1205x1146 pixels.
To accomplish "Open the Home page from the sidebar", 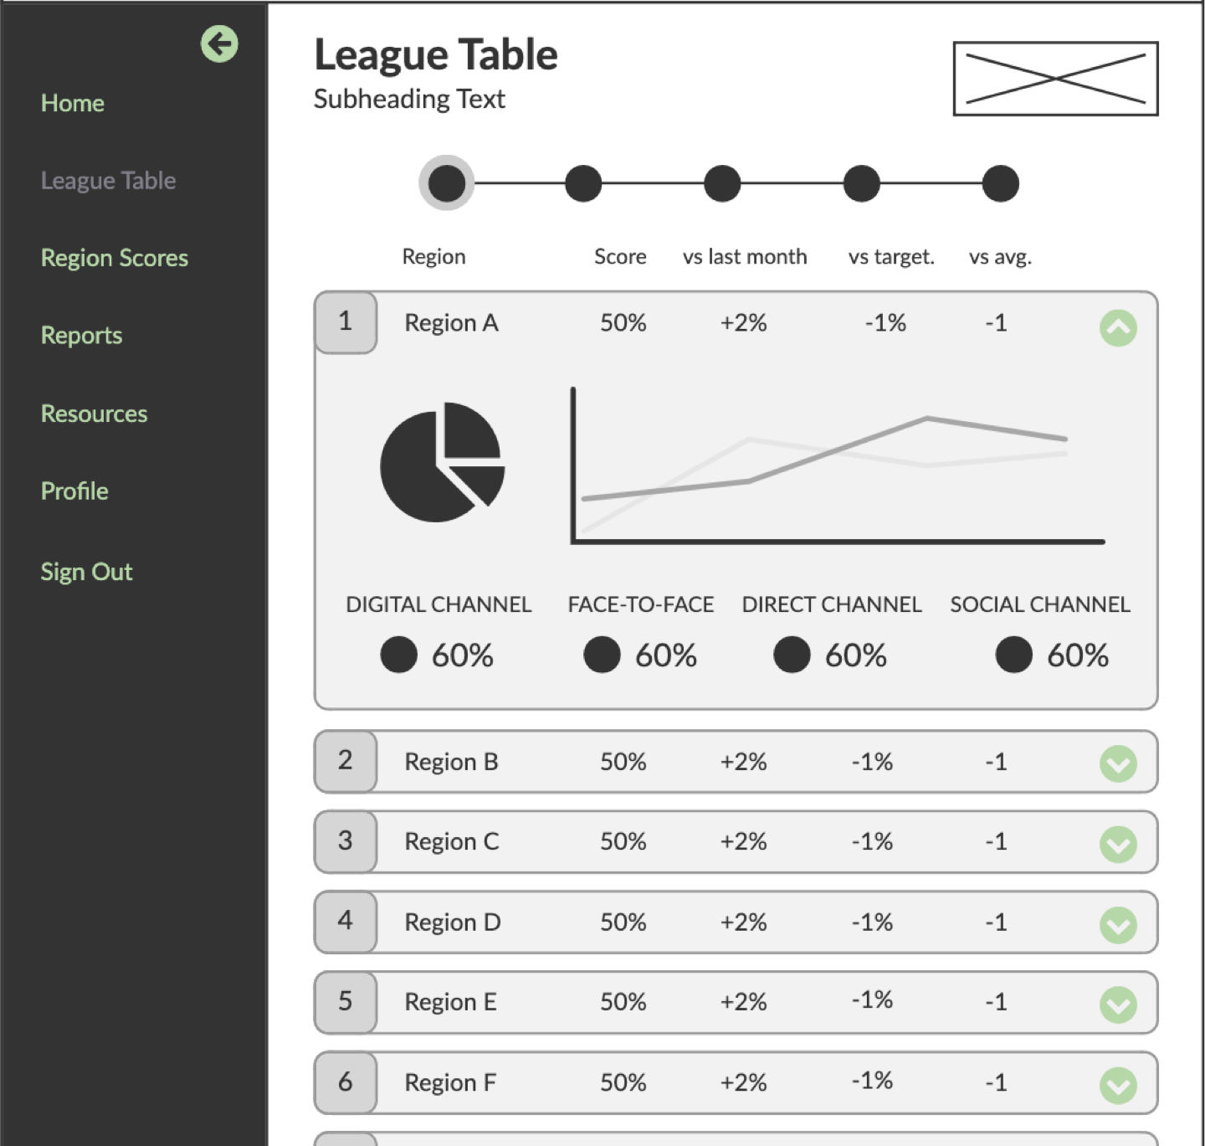I will coord(72,102).
